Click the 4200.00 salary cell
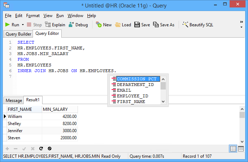Image resolution: width=248 pixels, height=162 pixels. tap(60, 117)
